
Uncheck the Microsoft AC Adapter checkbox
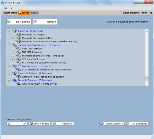pos(16,35)
